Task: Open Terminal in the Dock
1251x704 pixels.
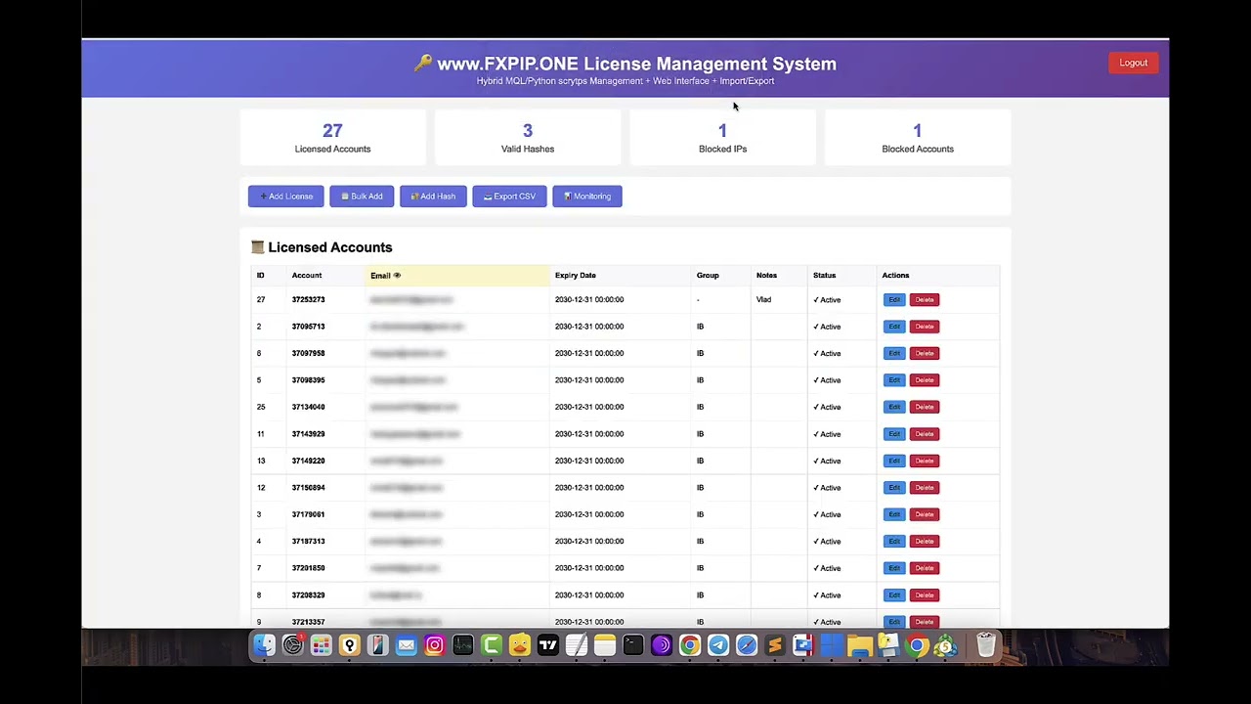Action: click(x=632, y=645)
